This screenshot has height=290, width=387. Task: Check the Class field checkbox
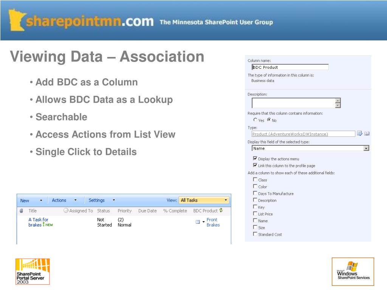[255, 179]
